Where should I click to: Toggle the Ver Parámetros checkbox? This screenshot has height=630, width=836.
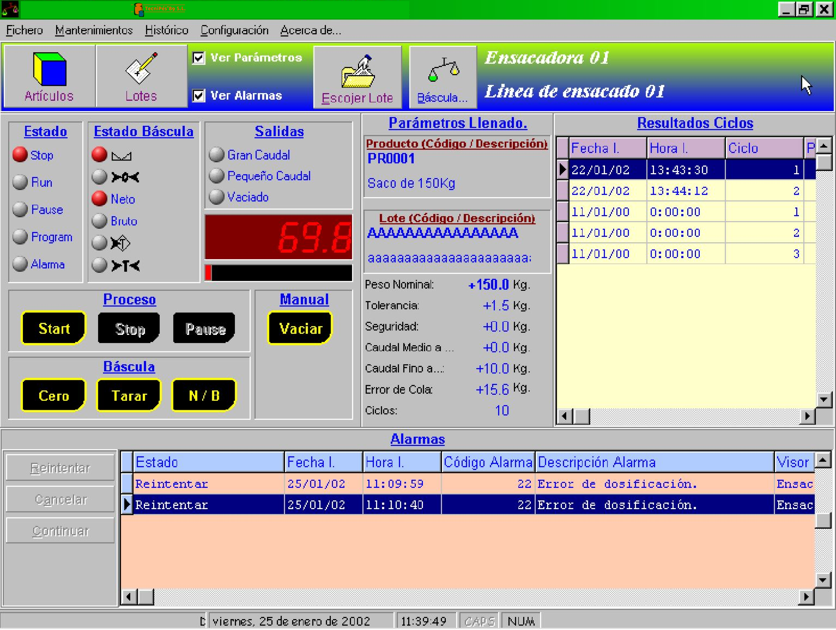(x=199, y=58)
